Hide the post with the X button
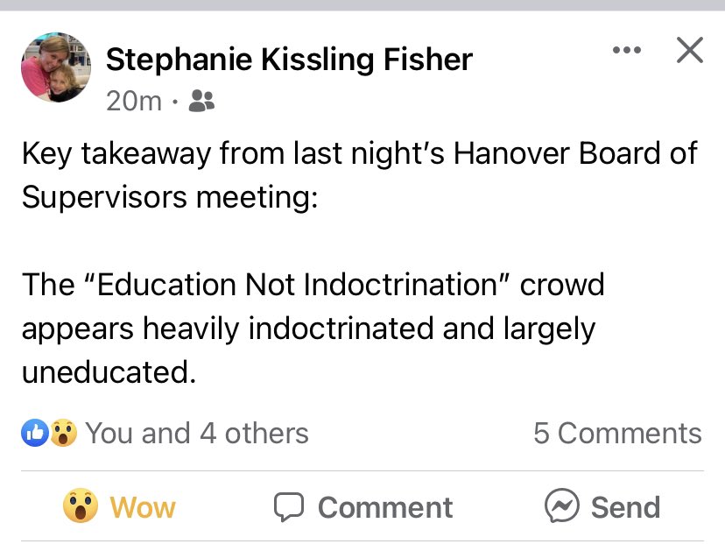This screenshot has width=725, height=544. [x=690, y=51]
